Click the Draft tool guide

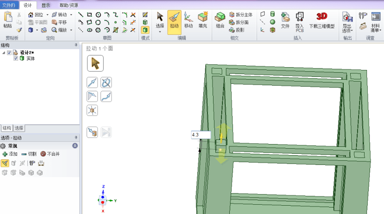click(92, 96)
